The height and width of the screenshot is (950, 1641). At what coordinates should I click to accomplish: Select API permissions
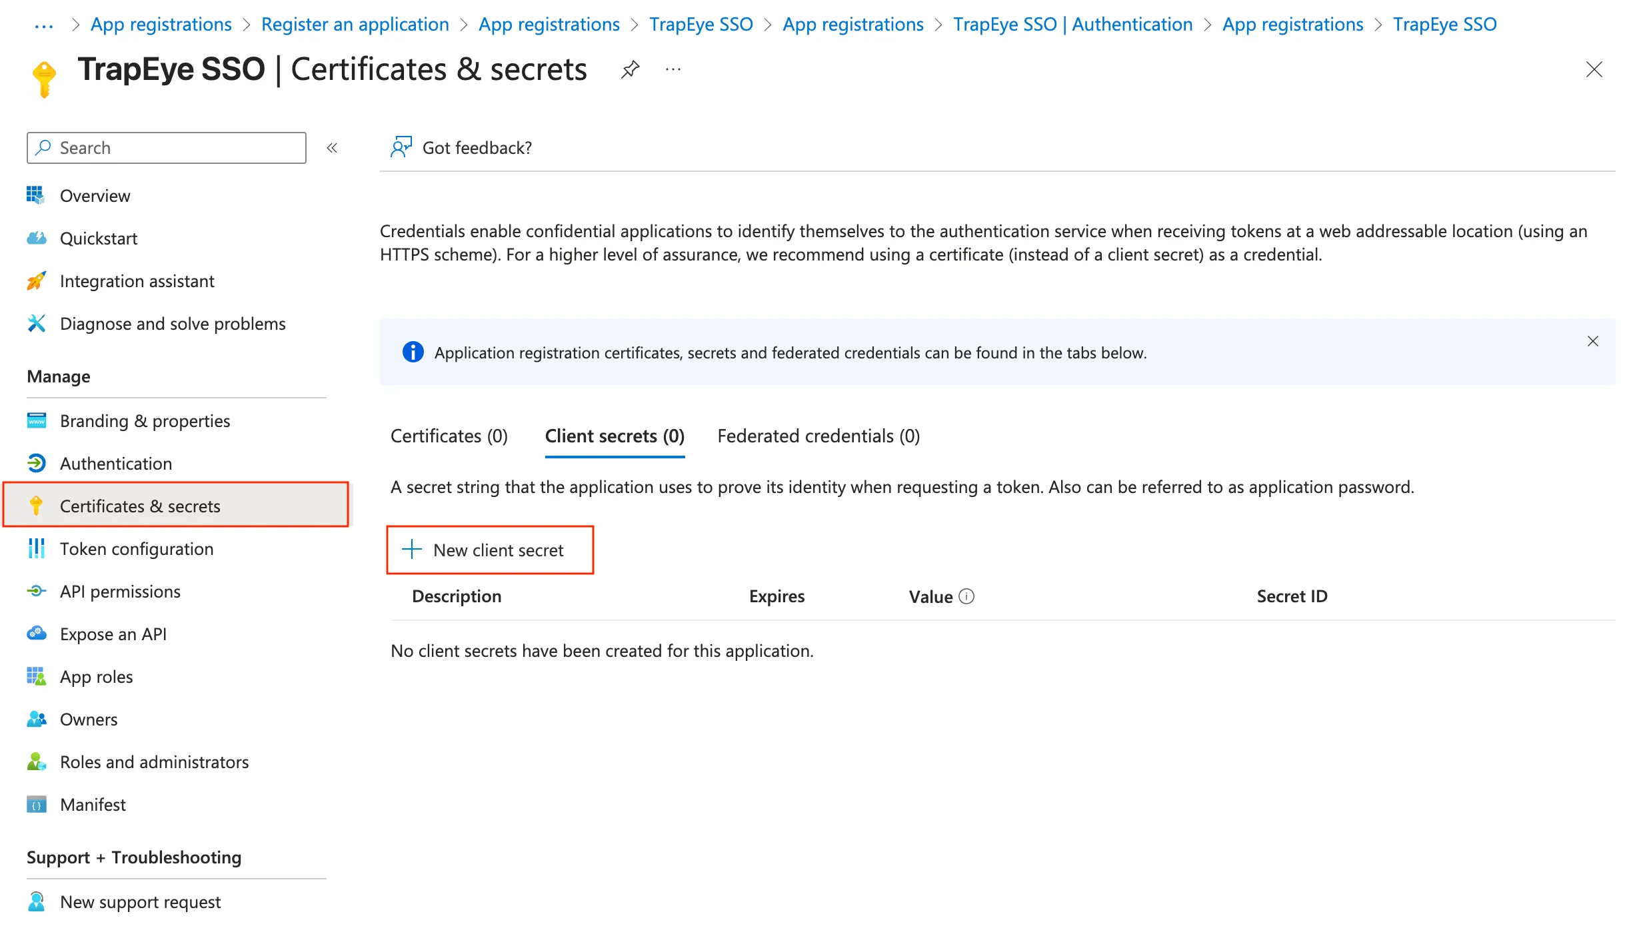(120, 591)
